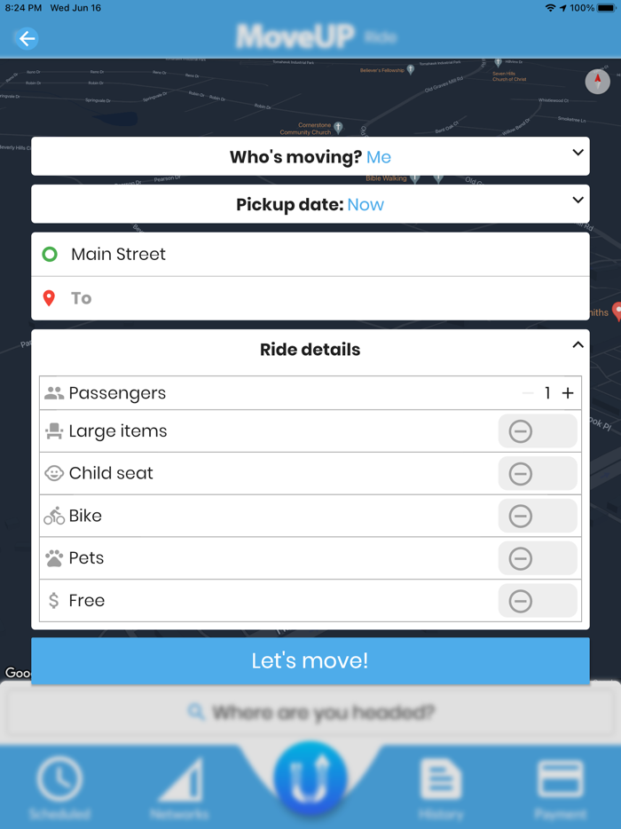
Task: Tap the red destination pin icon
Action: click(50, 297)
